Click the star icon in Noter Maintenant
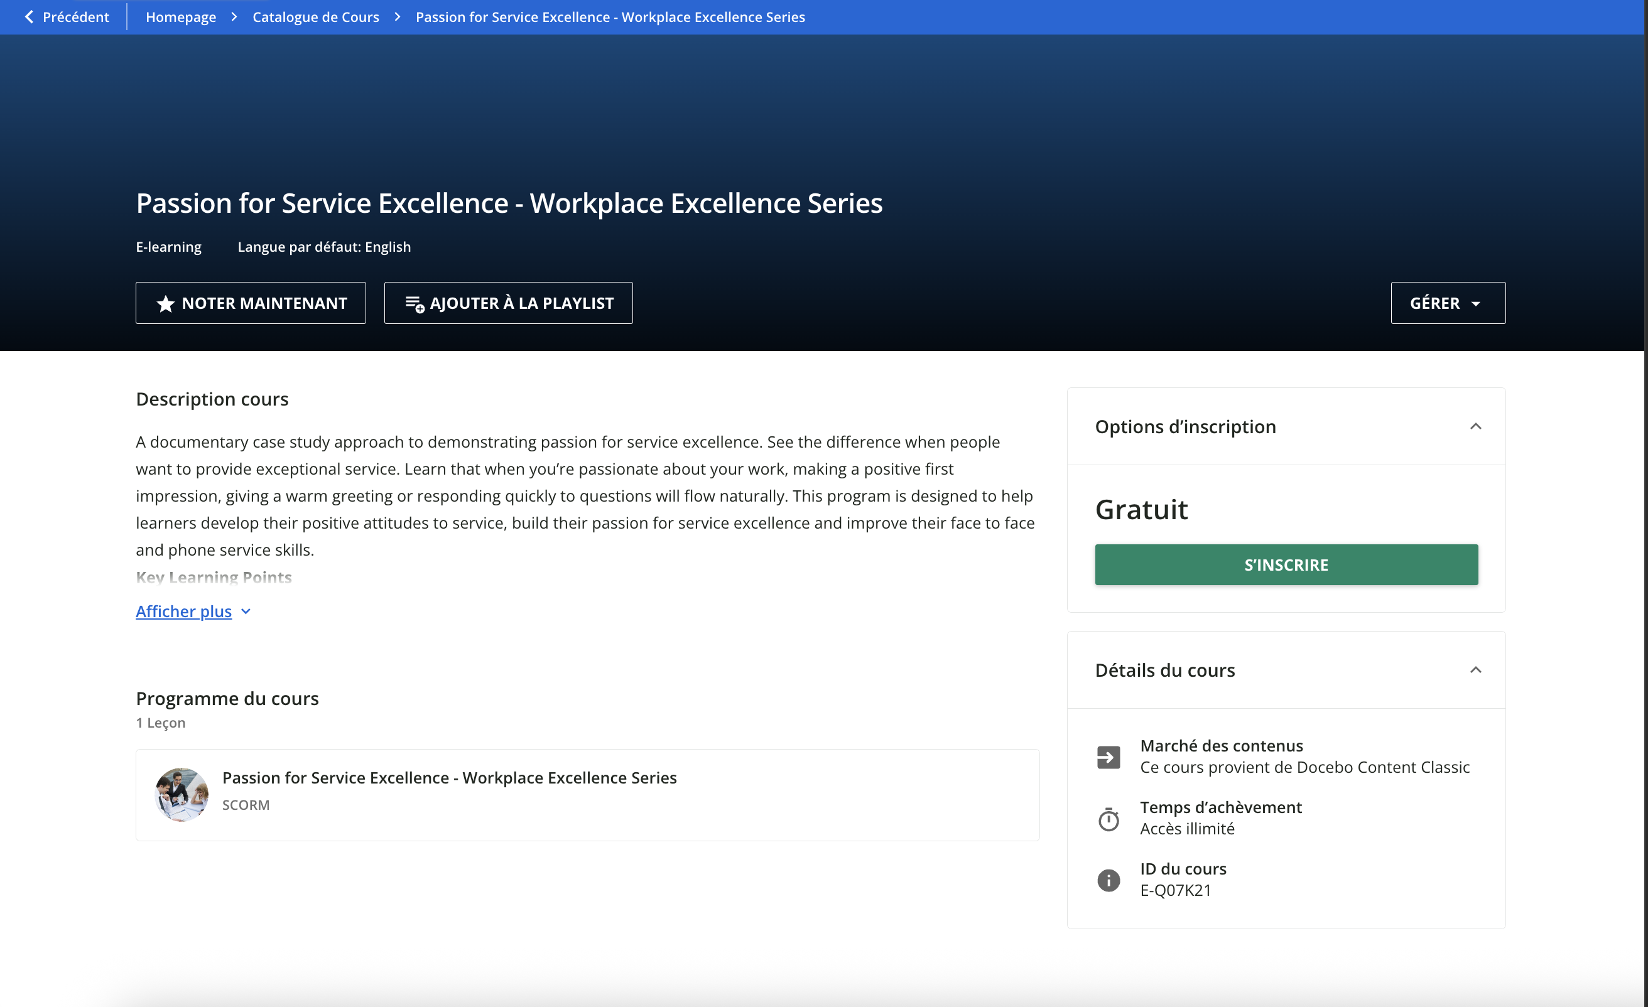The height and width of the screenshot is (1007, 1648). (x=165, y=304)
